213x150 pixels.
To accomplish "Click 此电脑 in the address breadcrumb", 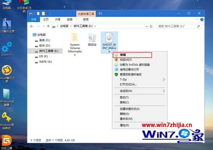I will pyautogui.click(x=64, y=26).
